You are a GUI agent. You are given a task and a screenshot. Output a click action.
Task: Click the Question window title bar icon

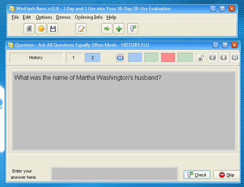[x=11, y=45]
